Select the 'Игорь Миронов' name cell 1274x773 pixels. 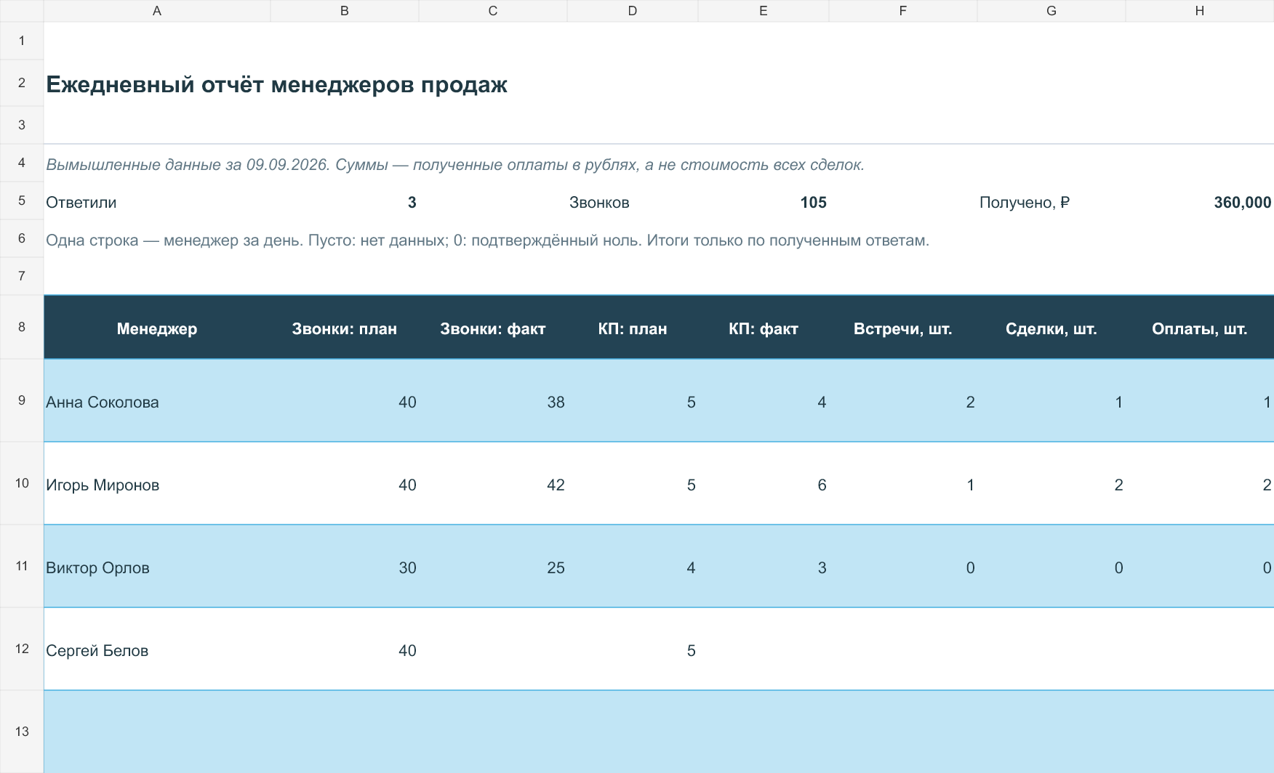pos(157,484)
